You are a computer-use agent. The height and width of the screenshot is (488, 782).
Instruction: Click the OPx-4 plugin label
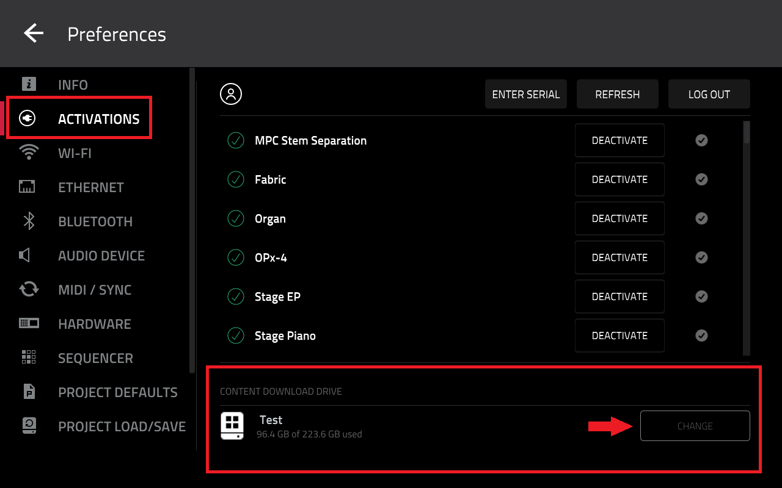271,257
